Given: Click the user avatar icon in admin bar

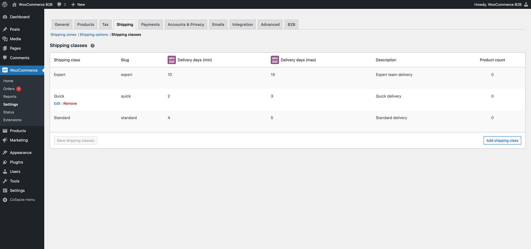Looking at the screenshot, I should (x=526, y=4).
